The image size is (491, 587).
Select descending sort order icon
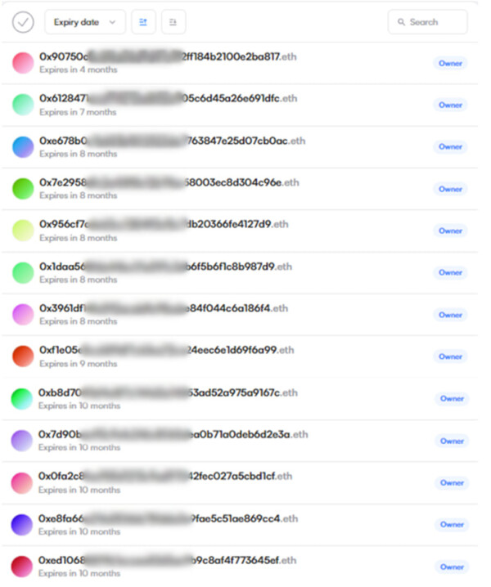tap(173, 22)
